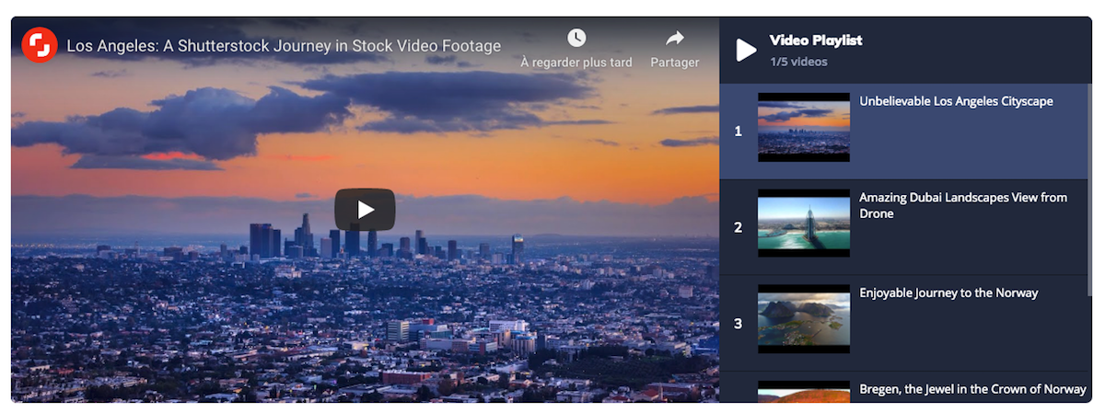1105x413 pixels.
Task: Play the Los Angeles video
Action: 365,210
